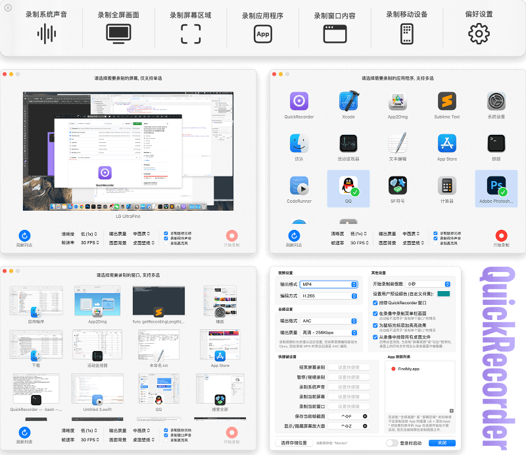This screenshot has height=455, width=526.
Task: Untick 录制鼠标光标 in the screen selection window
Action: [166, 233]
